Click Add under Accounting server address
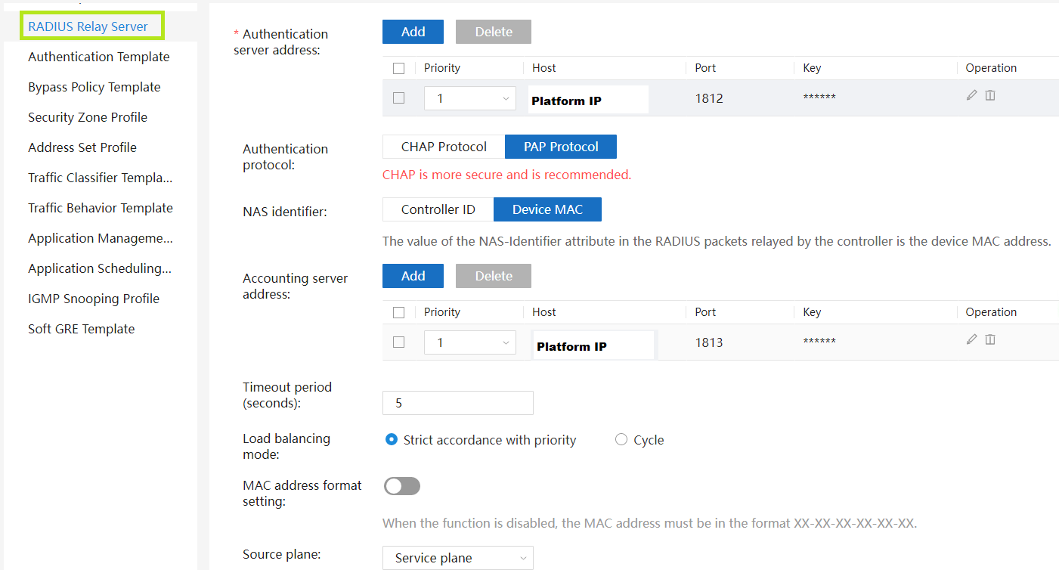 (x=413, y=276)
